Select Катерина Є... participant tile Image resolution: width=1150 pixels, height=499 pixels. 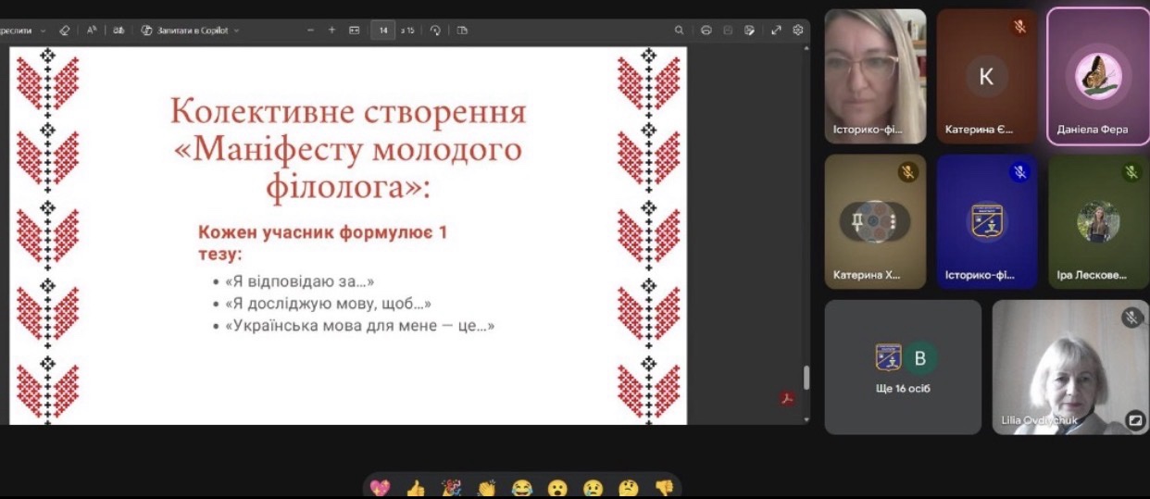click(x=987, y=77)
